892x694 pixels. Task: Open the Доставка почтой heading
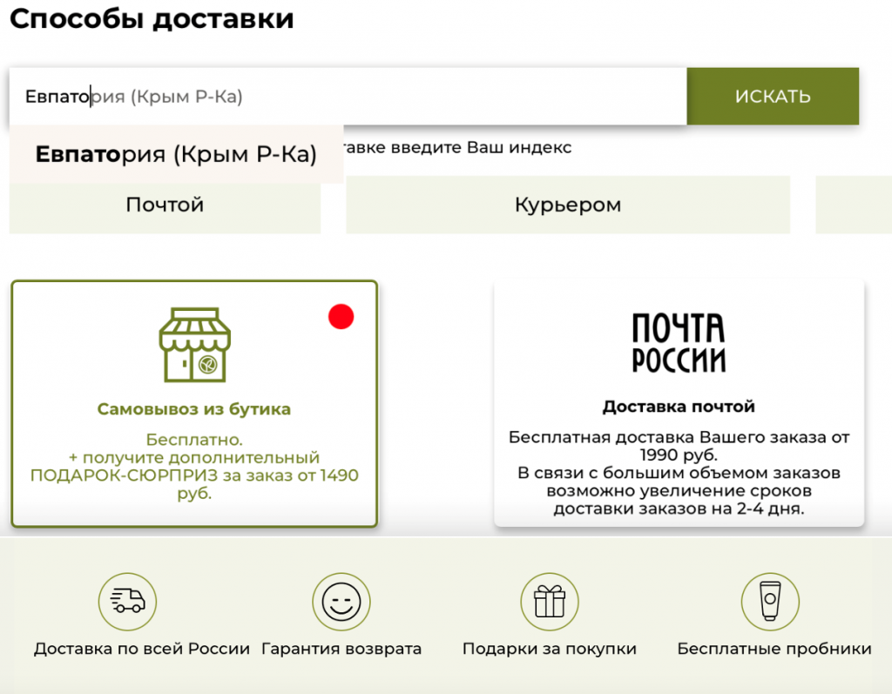tap(678, 407)
